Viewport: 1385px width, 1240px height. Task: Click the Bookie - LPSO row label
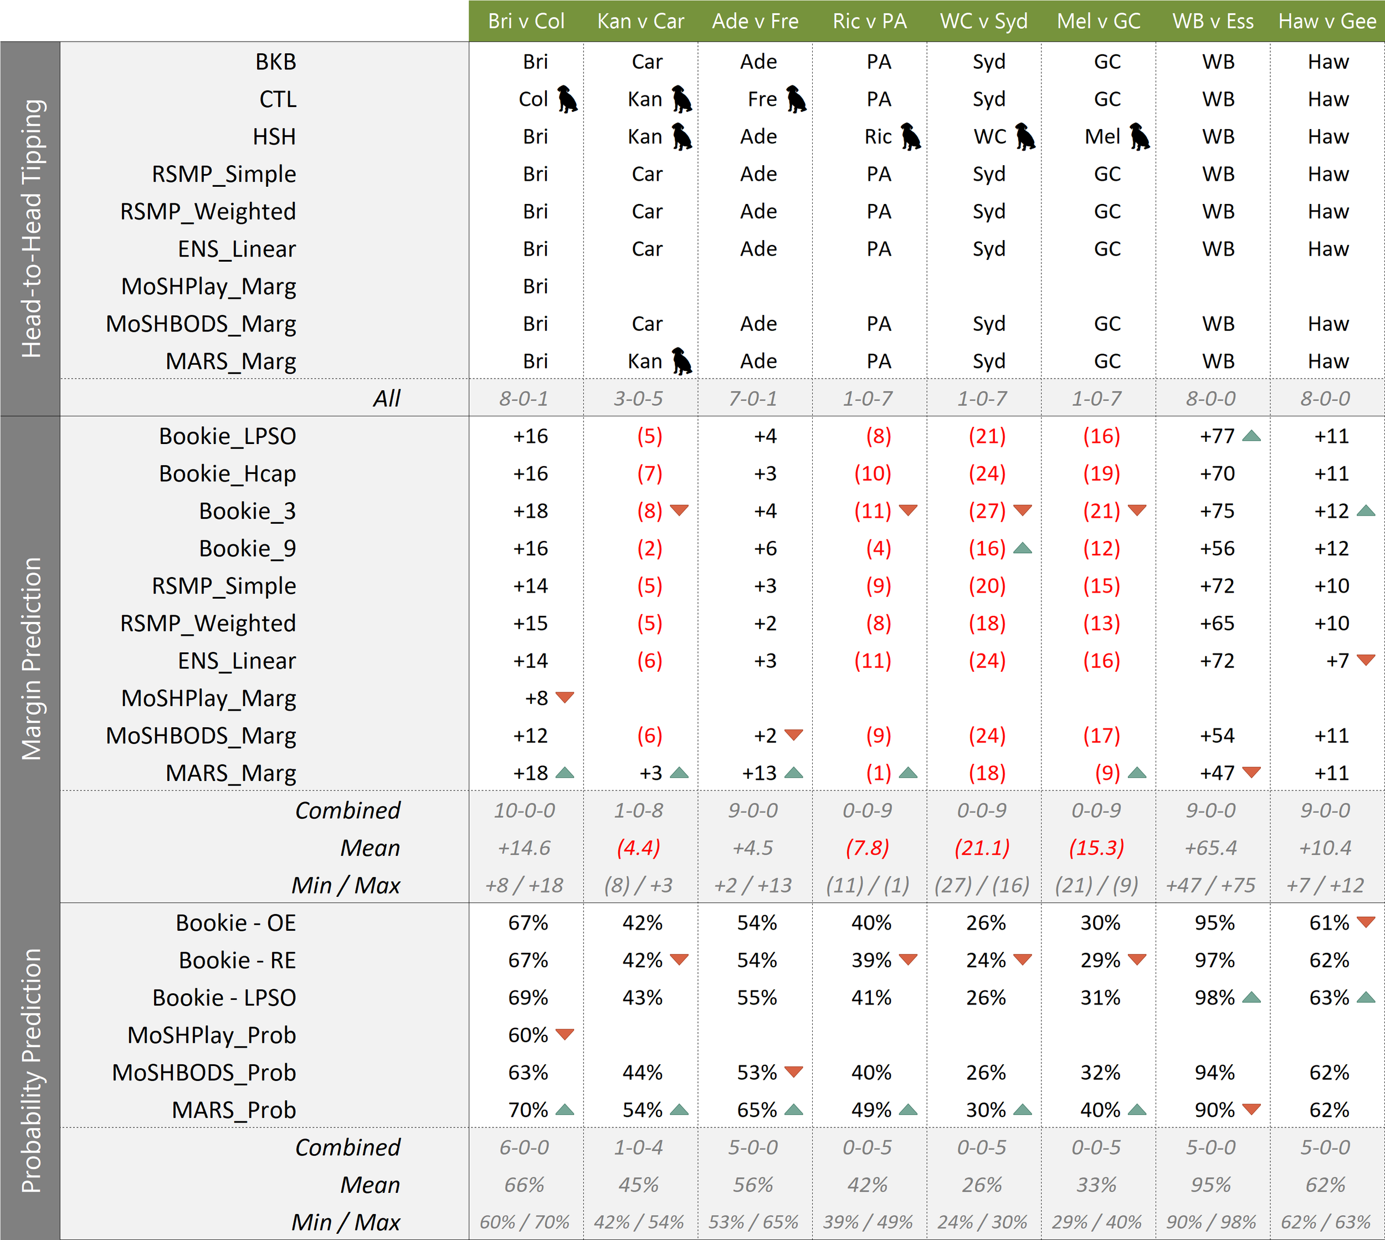[224, 998]
